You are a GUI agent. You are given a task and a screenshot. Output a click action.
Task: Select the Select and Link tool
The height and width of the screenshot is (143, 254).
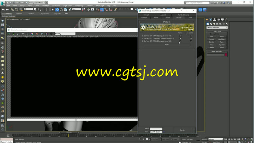point(12,10)
